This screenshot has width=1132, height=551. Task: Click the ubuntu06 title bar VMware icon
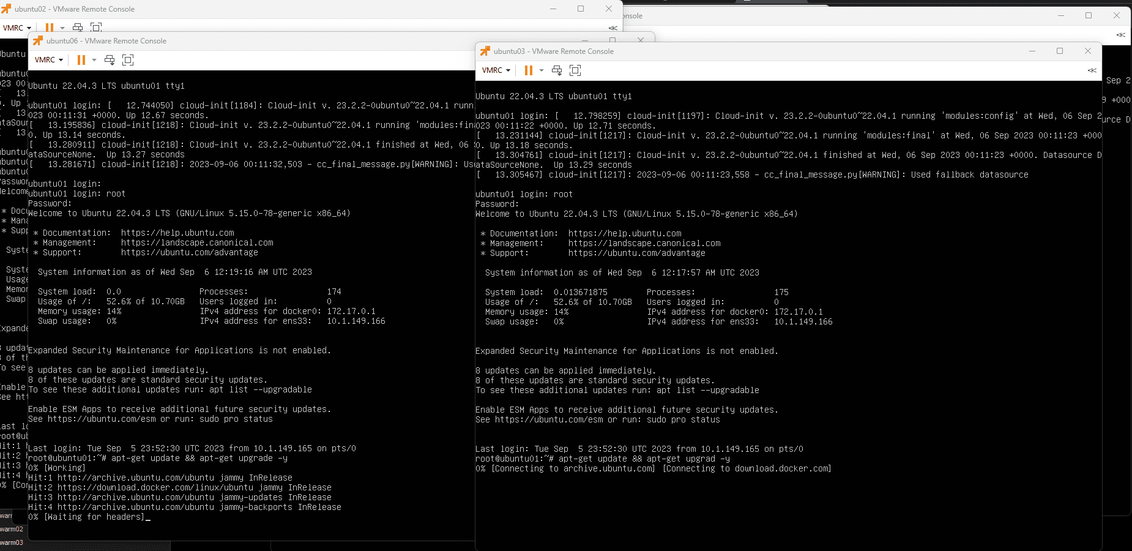[x=38, y=40]
